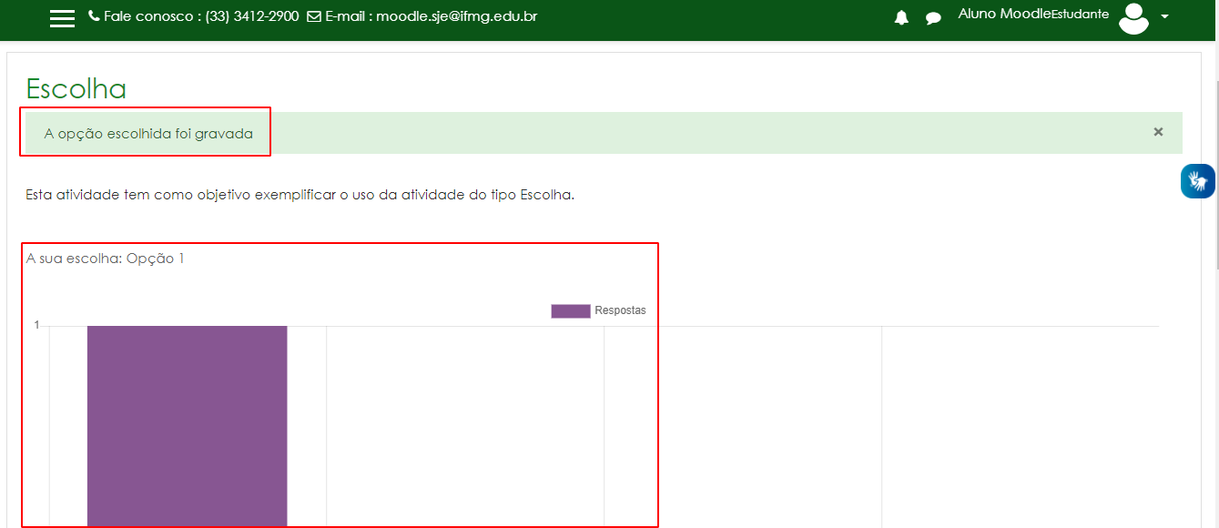Open the messages chat bubble icon
Viewport: 1219px width, 528px height.
(x=932, y=17)
